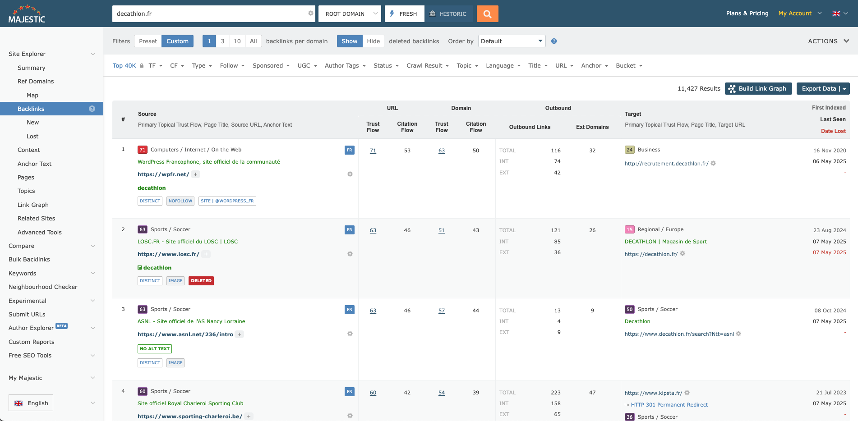Open Neighbourhood Checker in the sidebar
Screen dimensions: 858x421
pyautogui.click(x=43, y=287)
